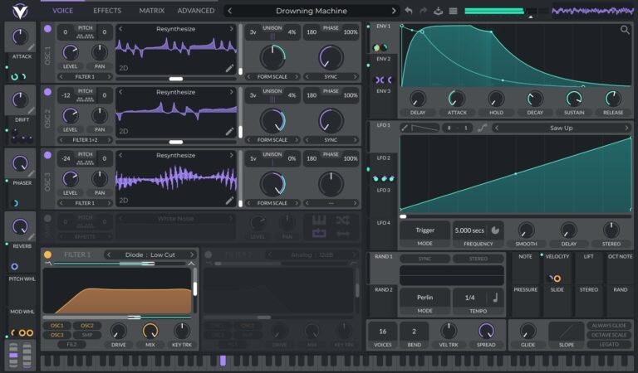This screenshot has height=373, width=638.
Task: Edit OSC 2 wavetable with pencil icon
Action: (230, 132)
